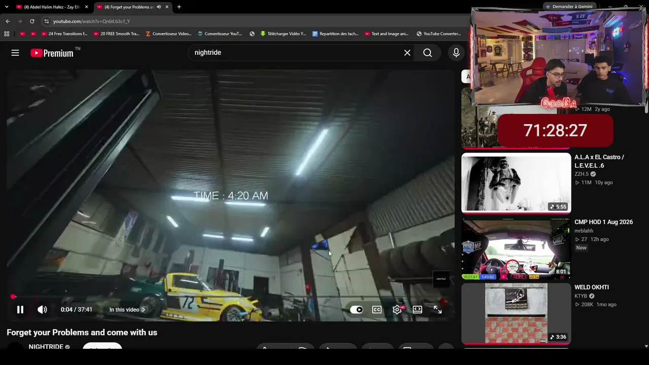Play the 'CMP HOD 1 Aug 2026' thumbnail
The image size is (649, 365).
(516, 249)
